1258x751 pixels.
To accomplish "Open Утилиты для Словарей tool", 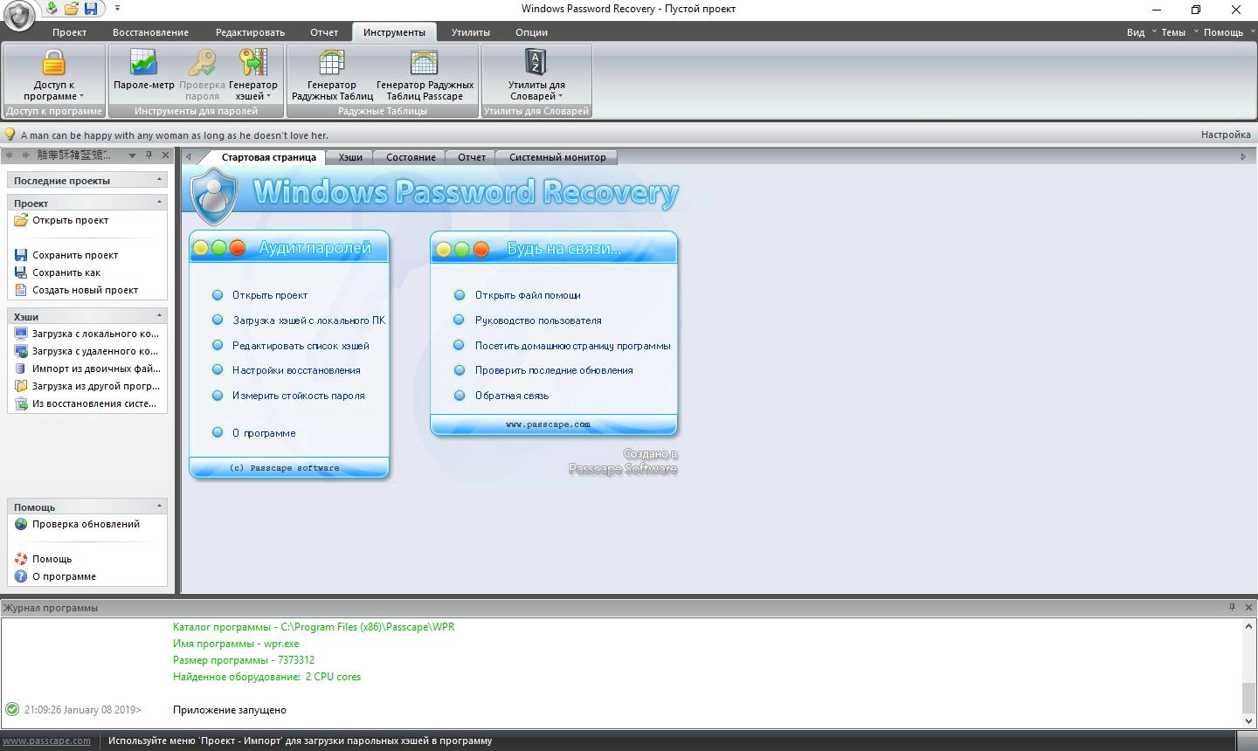I will point(536,75).
